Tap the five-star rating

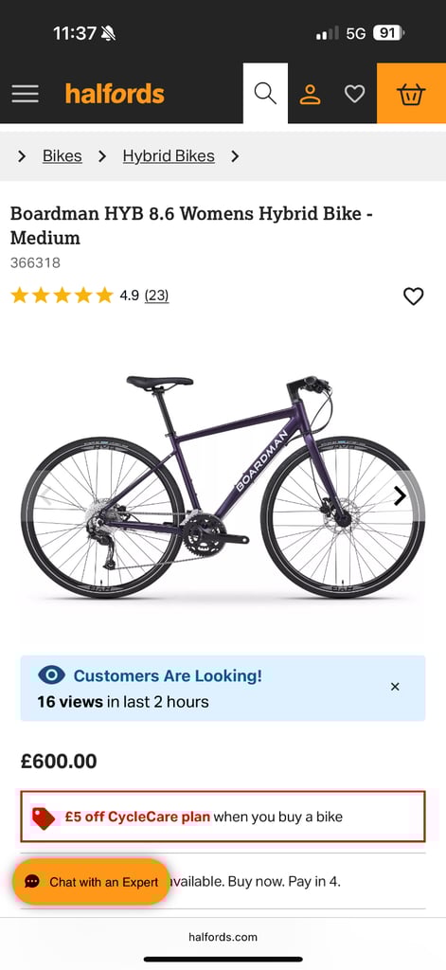62,296
